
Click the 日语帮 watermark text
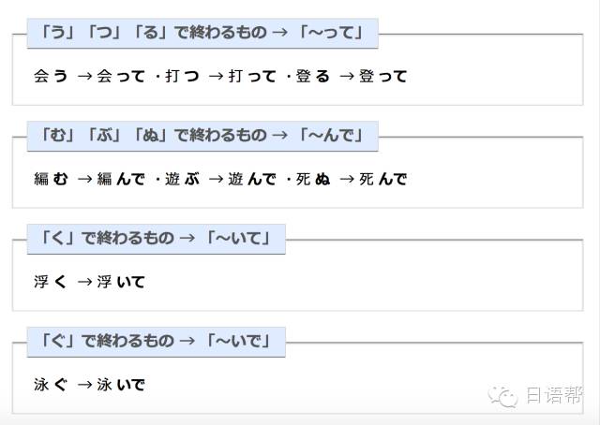[554, 395]
